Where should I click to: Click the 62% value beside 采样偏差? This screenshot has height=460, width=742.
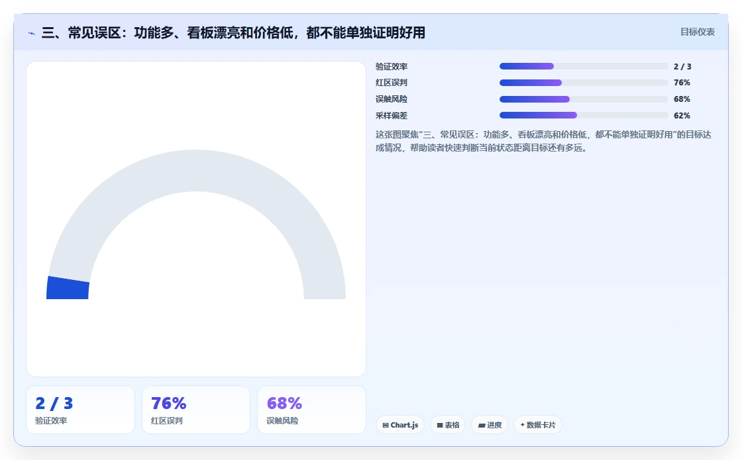682,115
